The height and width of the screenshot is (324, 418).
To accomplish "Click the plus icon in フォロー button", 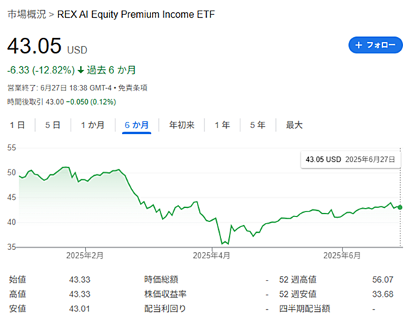I will pyautogui.click(x=359, y=45).
